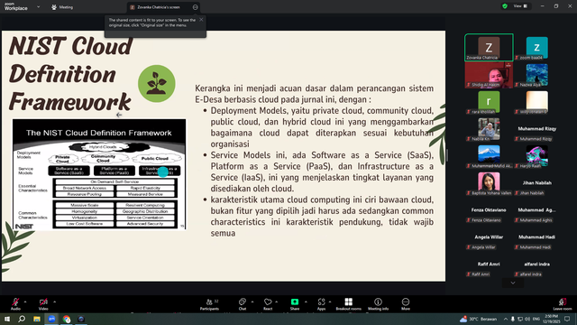Screen dimensions: 577x325
Task: Open Breakout rooms
Action: point(349,304)
